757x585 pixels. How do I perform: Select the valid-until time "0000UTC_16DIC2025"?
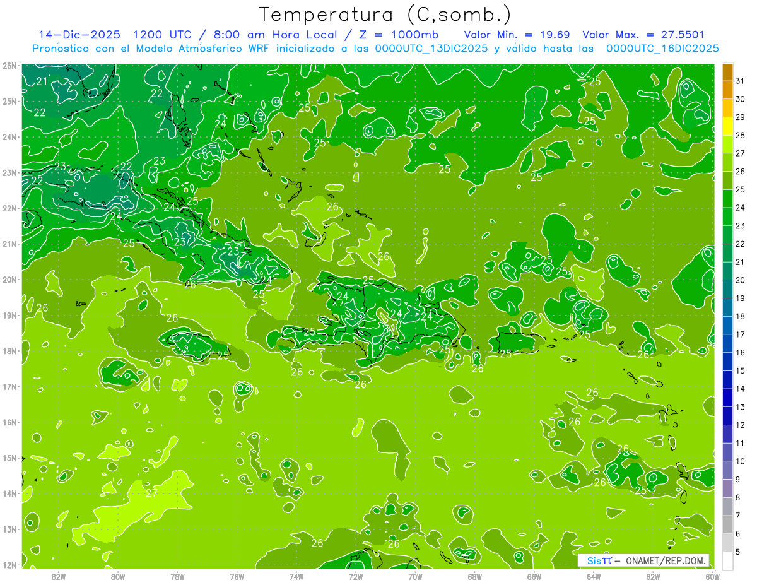tap(662, 49)
